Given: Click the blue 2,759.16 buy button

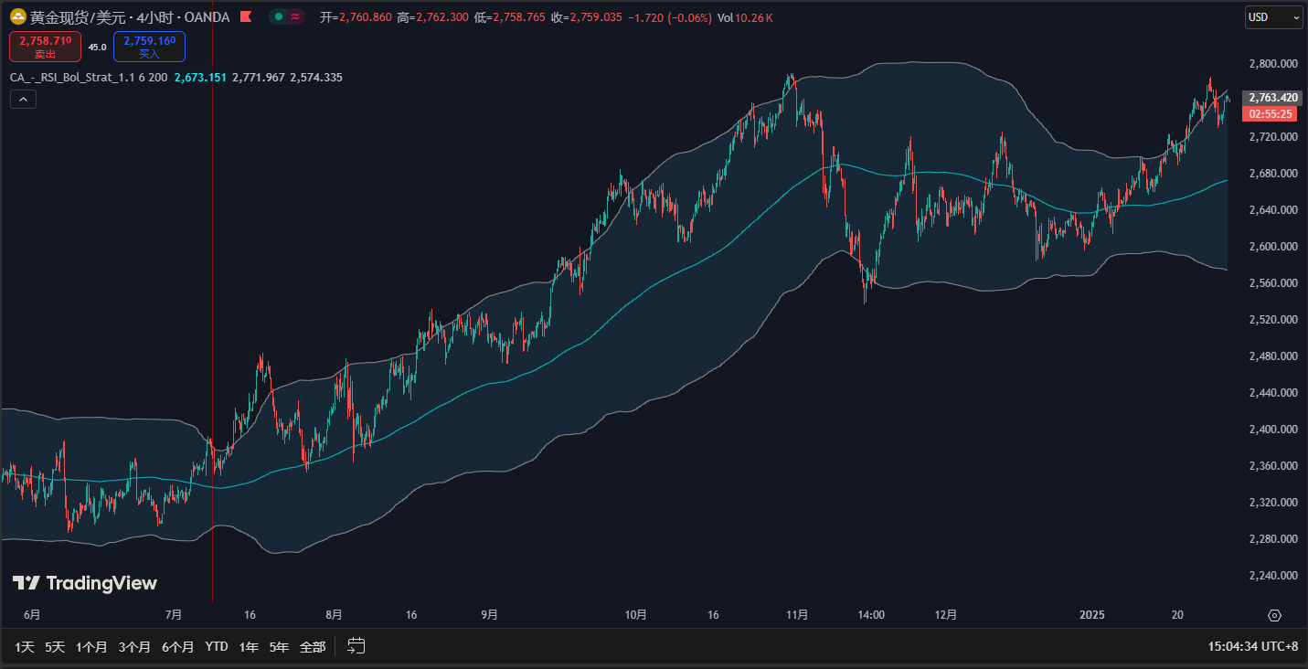Looking at the screenshot, I should click(149, 47).
